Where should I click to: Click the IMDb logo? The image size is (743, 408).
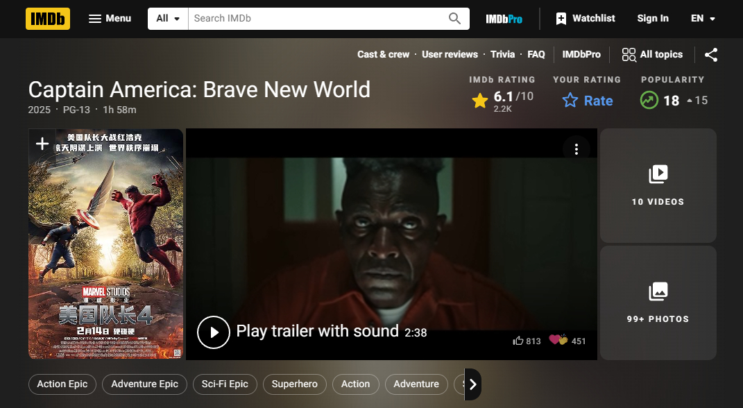tap(48, 19)
